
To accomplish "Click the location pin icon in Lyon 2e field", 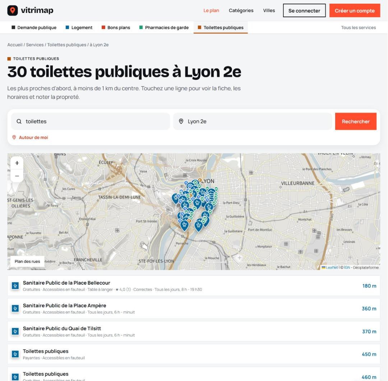I will pos(181,121).
